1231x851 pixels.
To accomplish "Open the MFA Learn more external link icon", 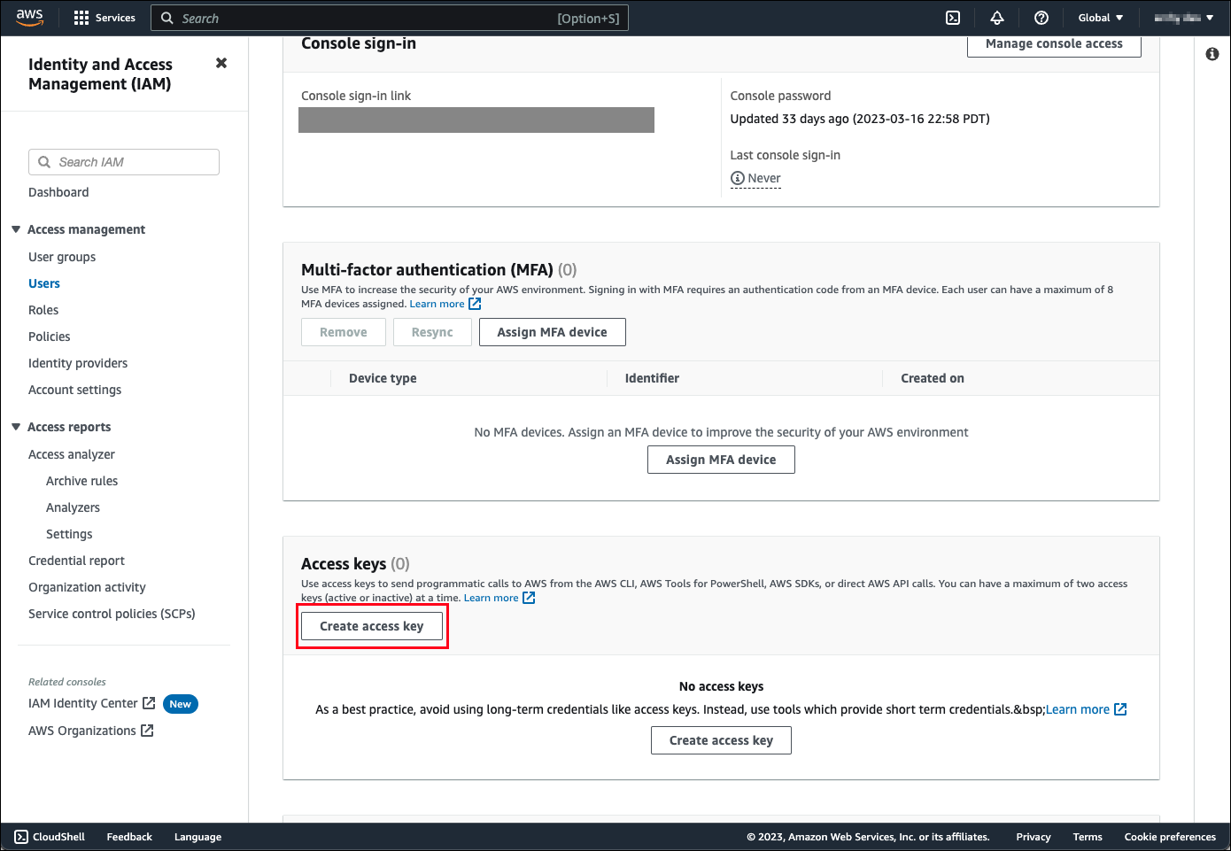I will tap(475, 304).
